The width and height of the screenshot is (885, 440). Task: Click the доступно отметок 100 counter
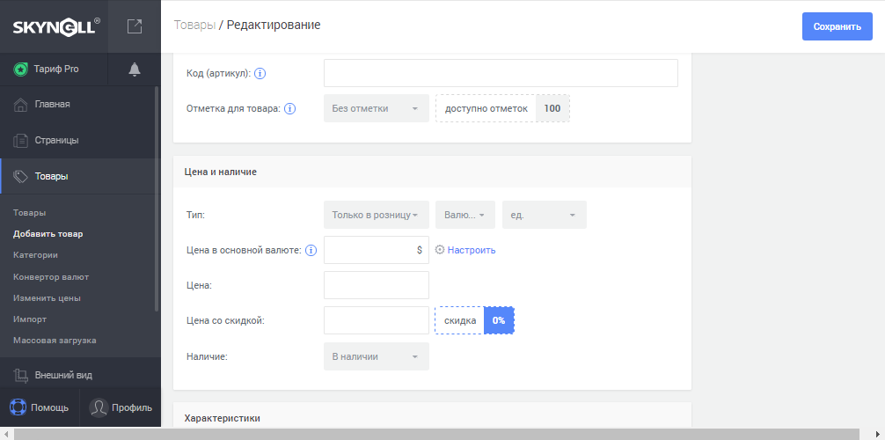(x=502, y=108)
